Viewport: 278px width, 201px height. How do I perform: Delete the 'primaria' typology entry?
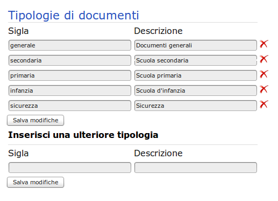point(263,74)
